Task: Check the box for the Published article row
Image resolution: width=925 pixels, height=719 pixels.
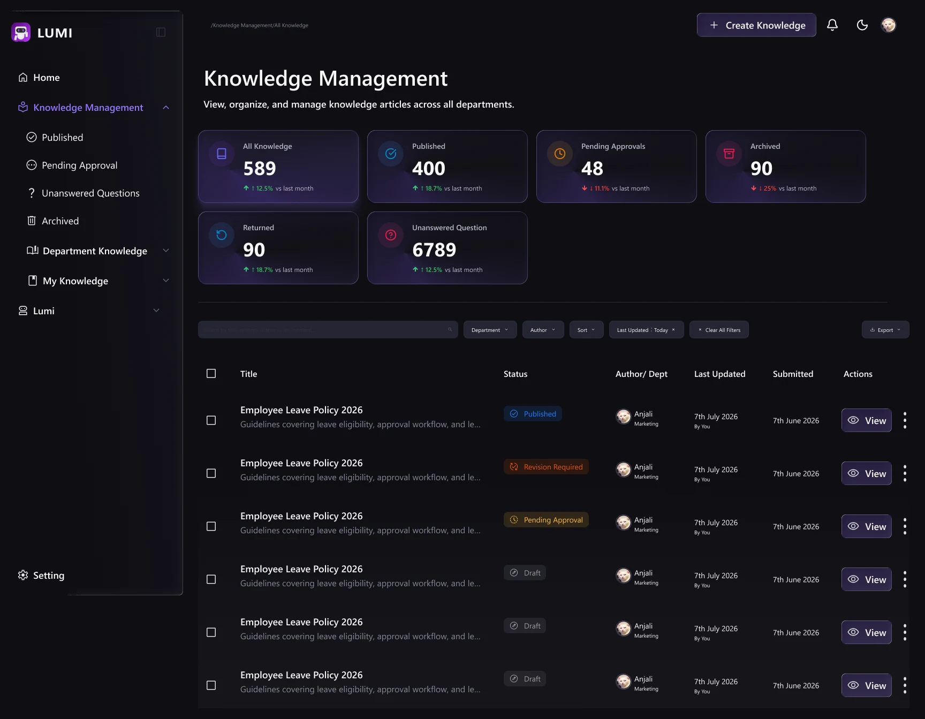Action: click(211, 420)
